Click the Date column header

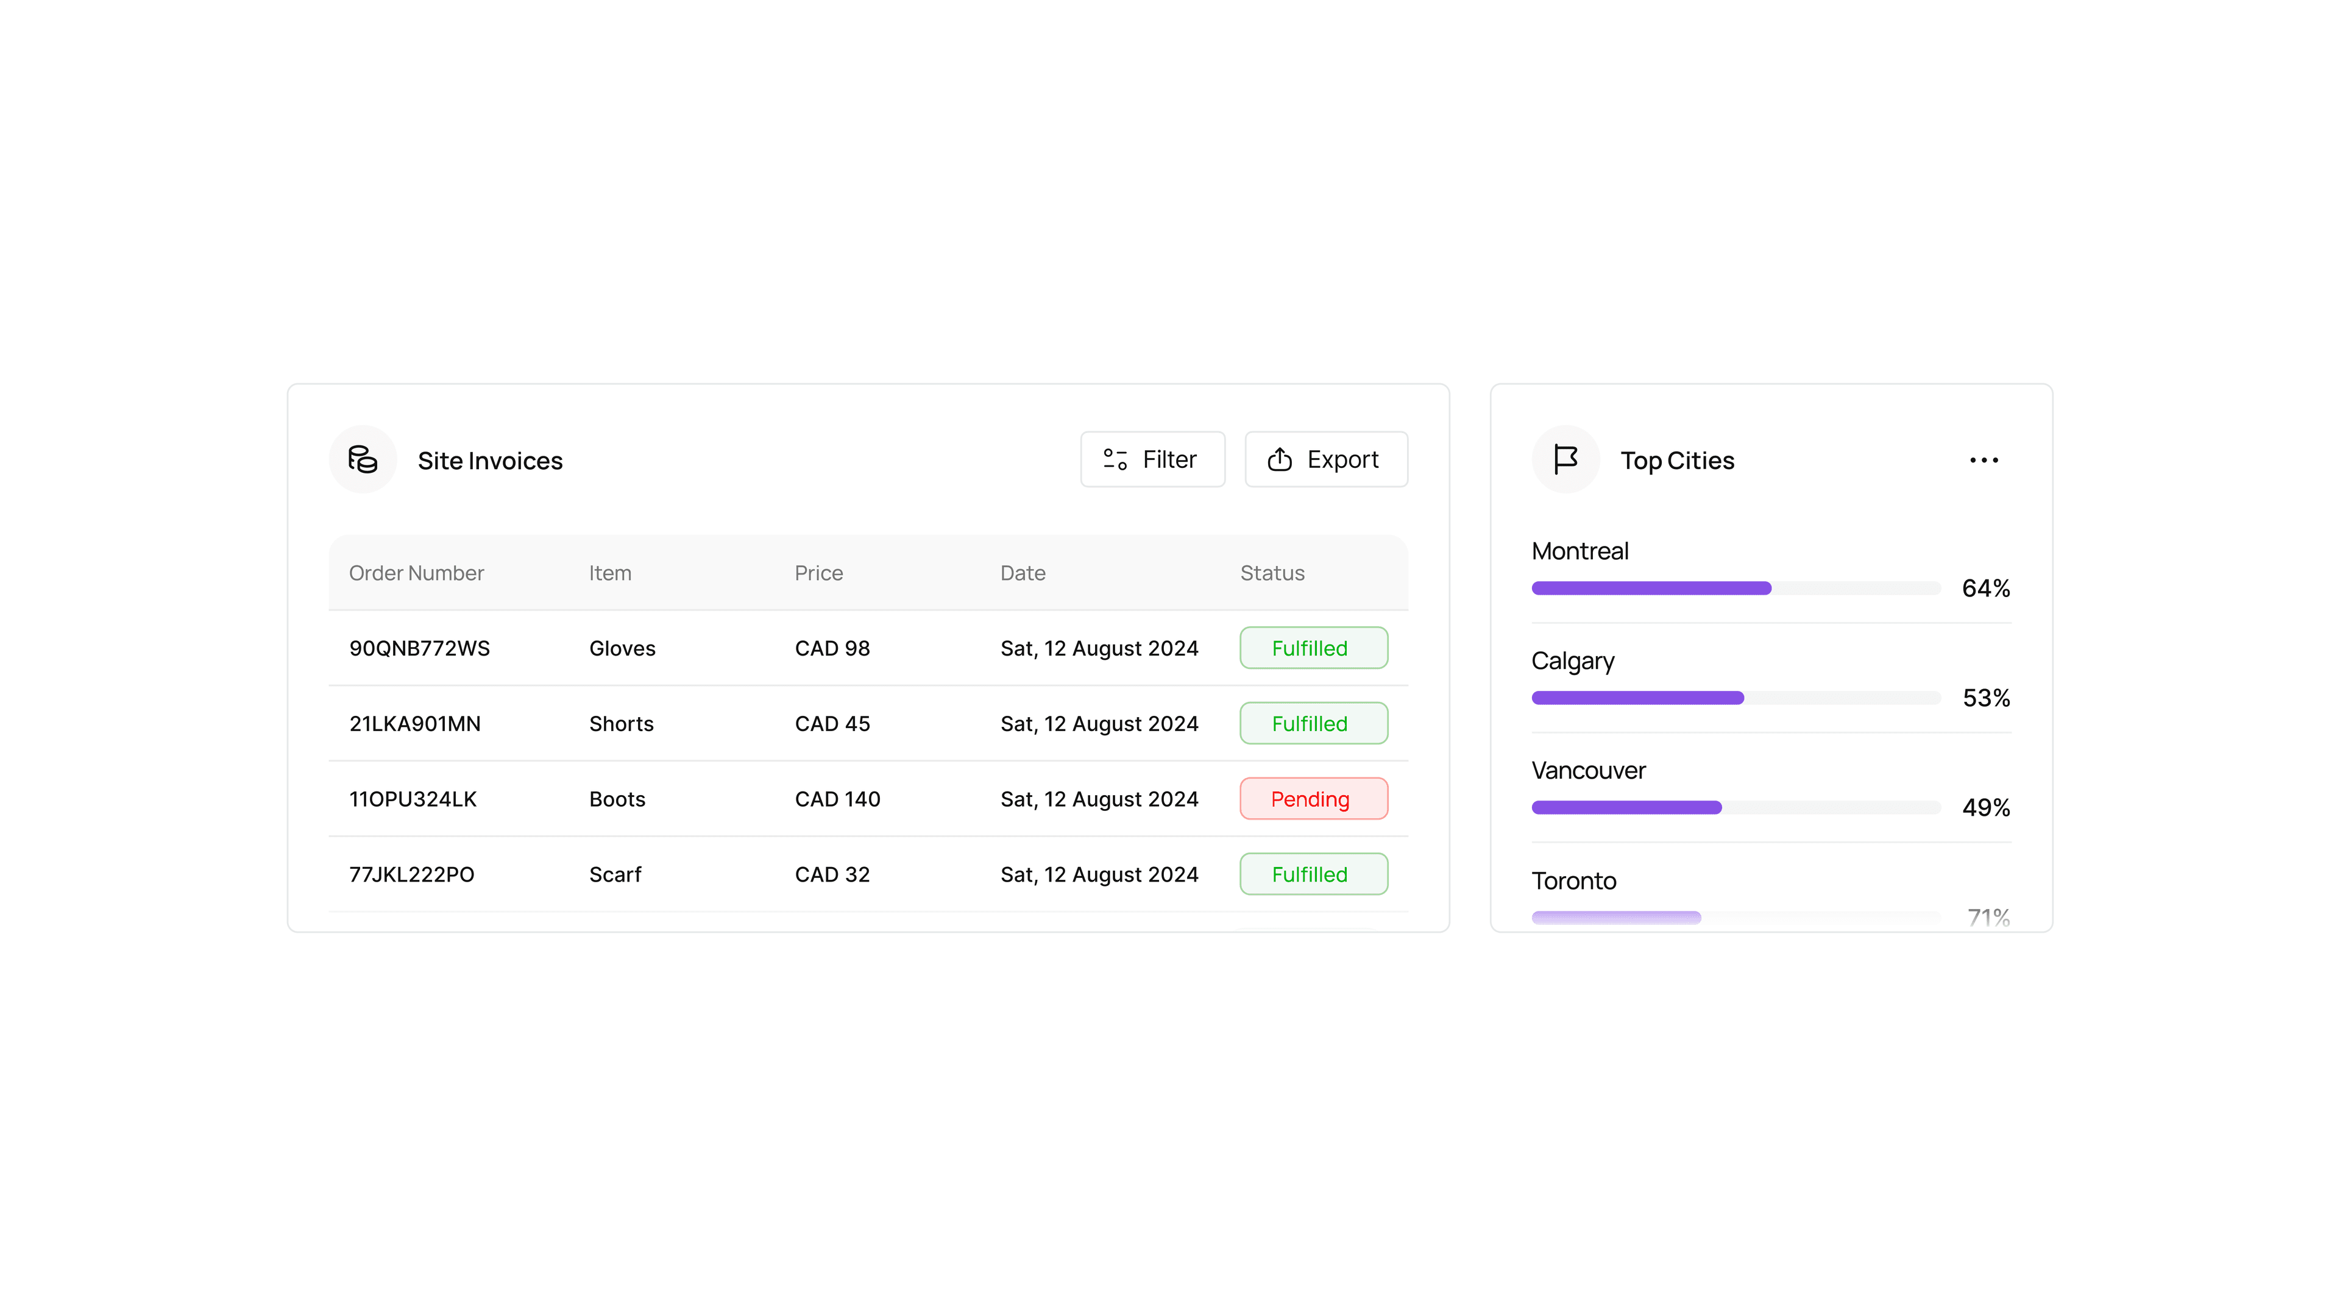point(1022,573)
